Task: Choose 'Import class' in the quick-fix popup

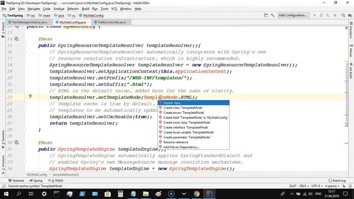Action: (x=194, y=103)
